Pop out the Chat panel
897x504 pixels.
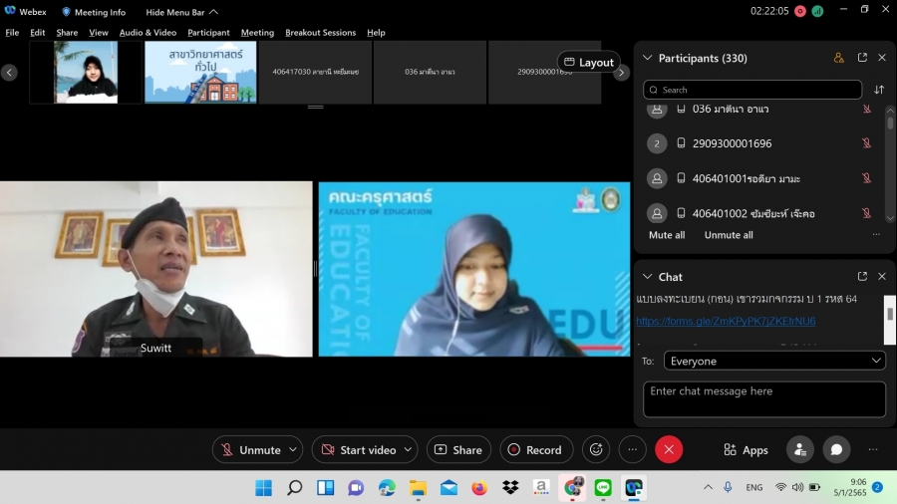pyautogui.click(x=862, y=276)
